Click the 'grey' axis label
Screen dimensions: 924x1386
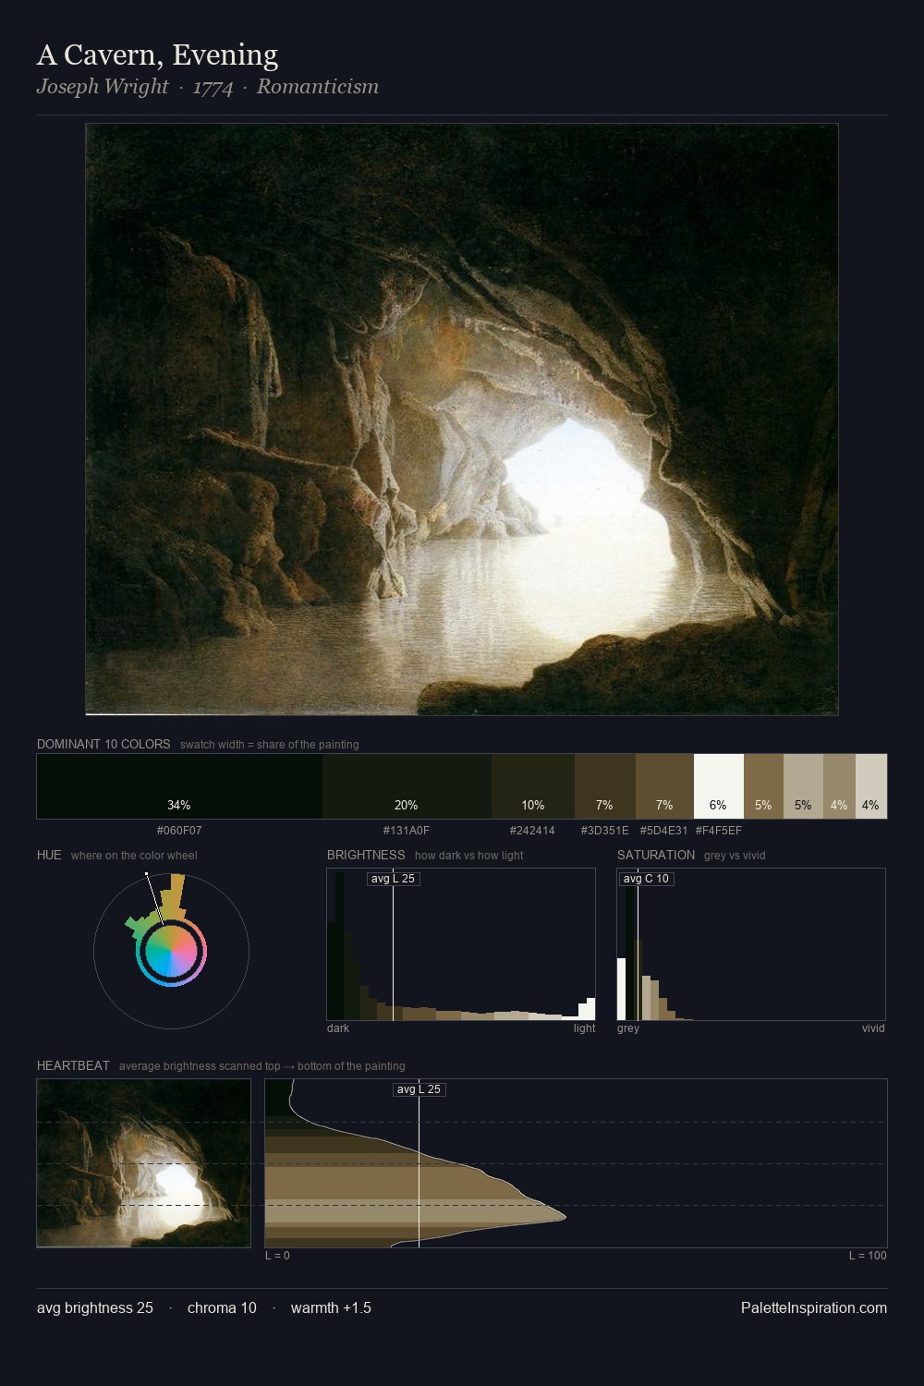point(628,1028)
